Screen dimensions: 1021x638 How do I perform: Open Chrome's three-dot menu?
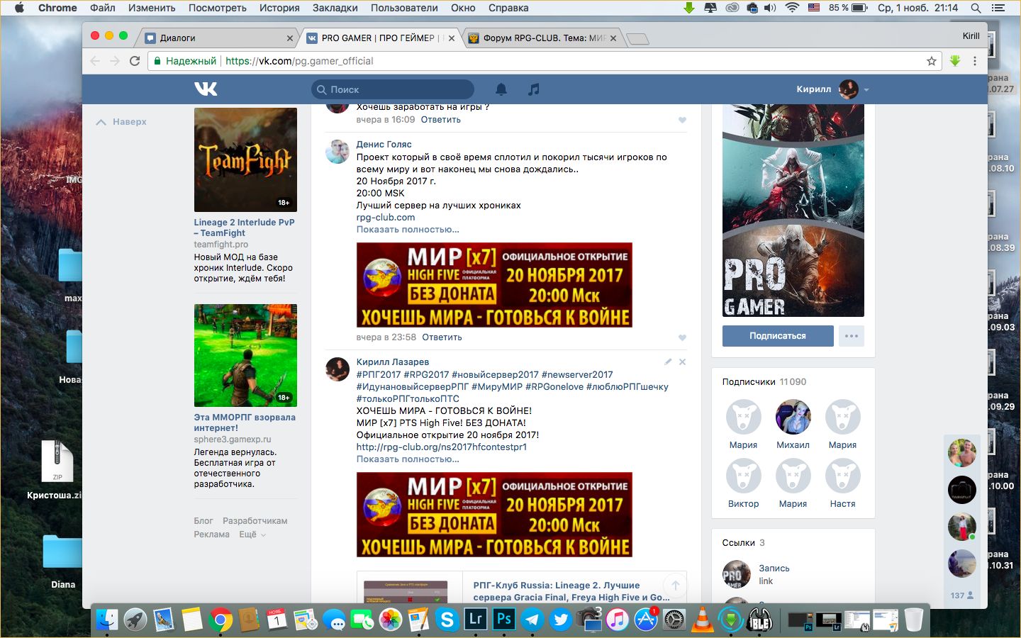975,61
